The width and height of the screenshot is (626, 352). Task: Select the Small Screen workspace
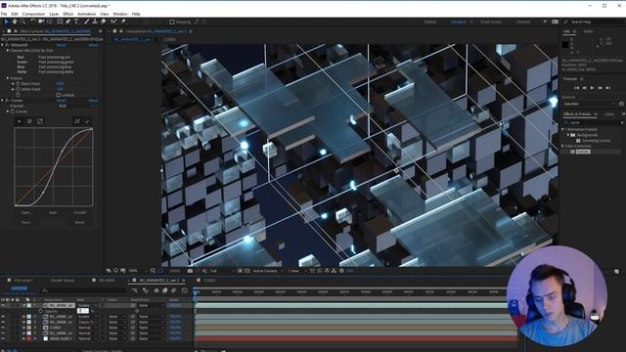point(491,22)
